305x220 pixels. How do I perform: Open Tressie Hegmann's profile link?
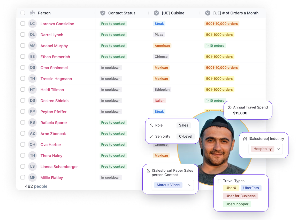tap(56, 78)
